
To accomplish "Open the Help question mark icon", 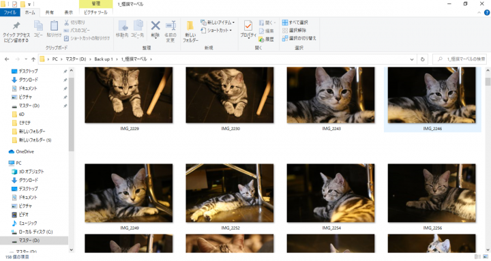I will (487, 13).
